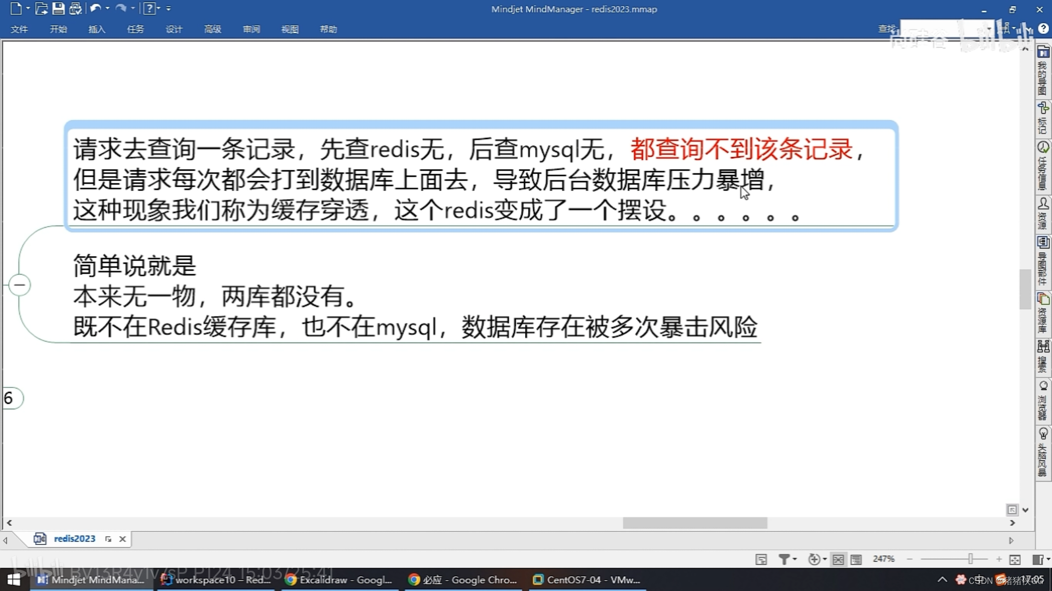Click the New document icon
This screenshot has height=591, width=1052.
coord(16,8)
